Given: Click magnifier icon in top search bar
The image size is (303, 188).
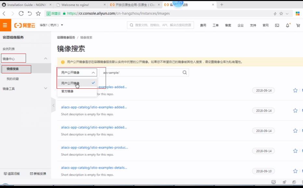Looking at the screenshot, I should tap(131, 25).
